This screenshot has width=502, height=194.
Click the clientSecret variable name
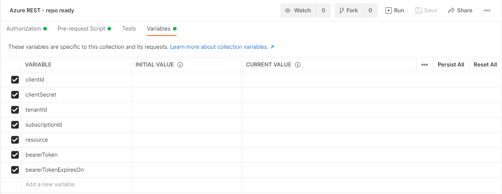pos(41,95)
